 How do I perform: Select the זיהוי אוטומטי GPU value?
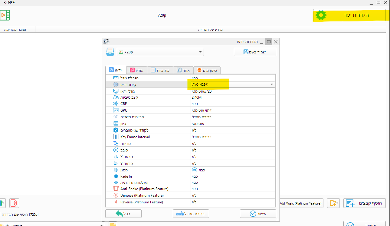click(233, 110)
